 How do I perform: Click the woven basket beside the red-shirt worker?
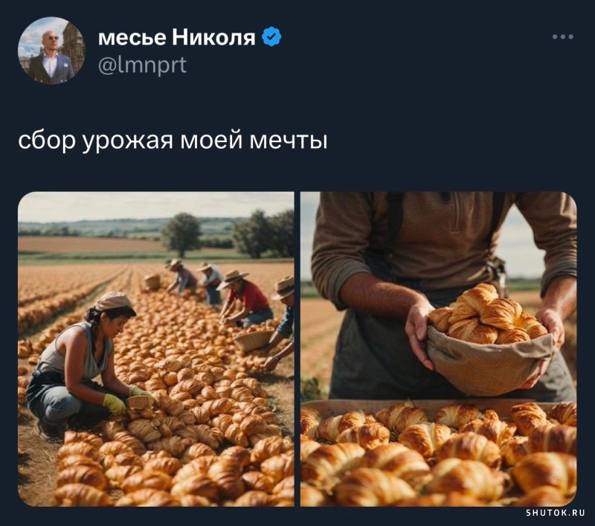coord(254,341)
